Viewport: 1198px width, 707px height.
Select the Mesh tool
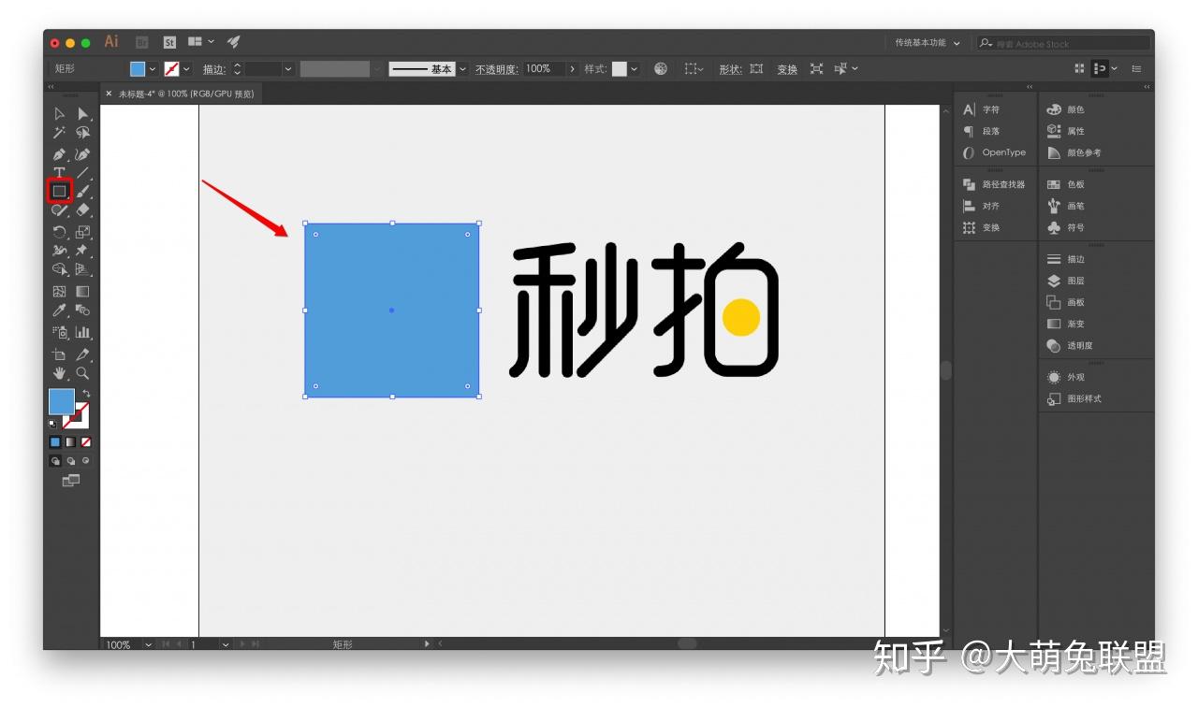[x=60, y=292]
